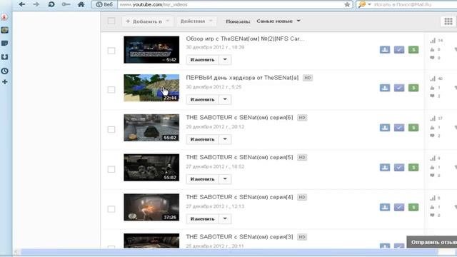Image resolution: width=457 pixels, height=257 pixels.
Task: Open the 5:42 Обзор игр video thumbnail
Action: point(151,50)
